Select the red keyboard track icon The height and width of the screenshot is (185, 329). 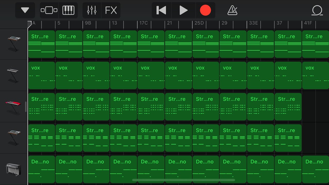(13, 107)
